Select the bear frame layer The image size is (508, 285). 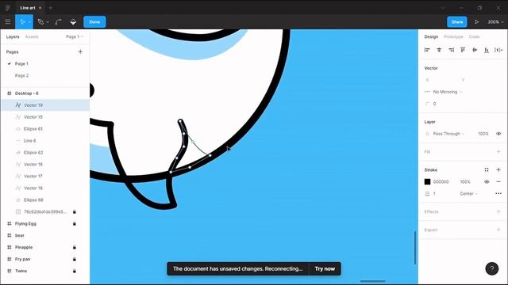click(44, 235)
